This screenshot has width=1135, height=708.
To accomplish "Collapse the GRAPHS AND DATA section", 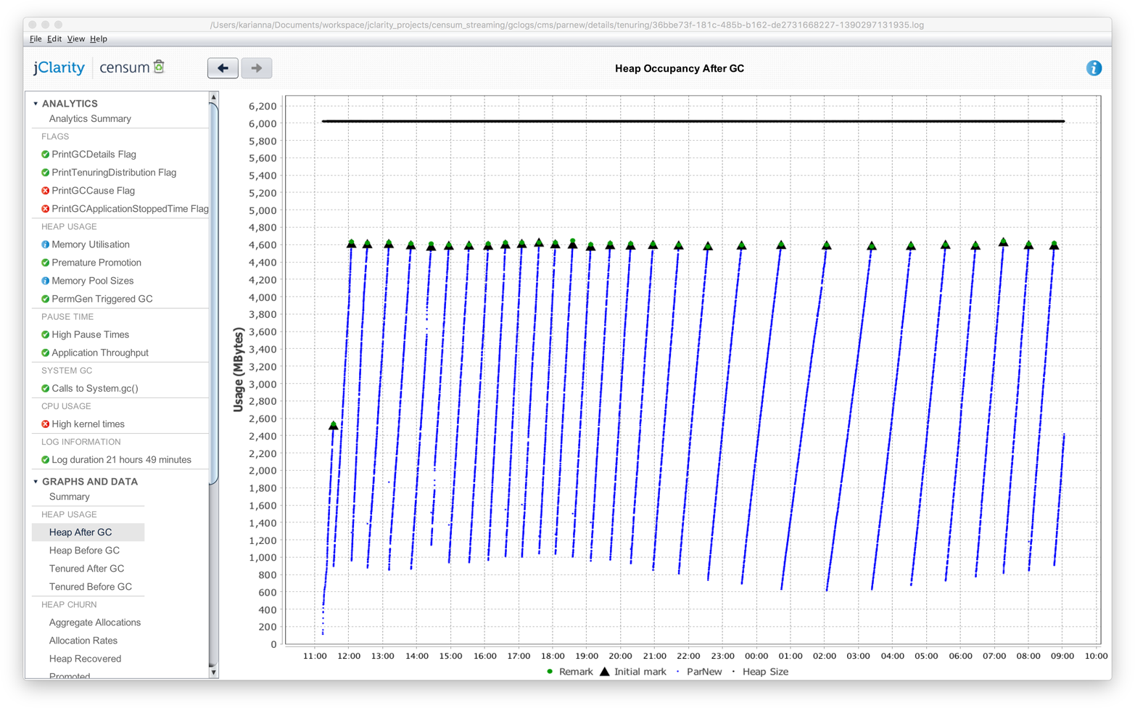I will (x=36, y=482).
